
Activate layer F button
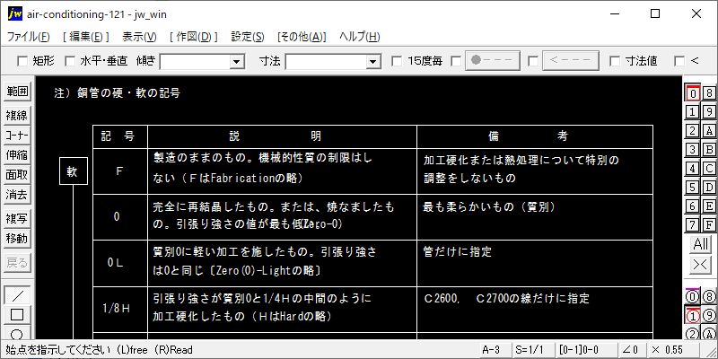tap(709, 225)
